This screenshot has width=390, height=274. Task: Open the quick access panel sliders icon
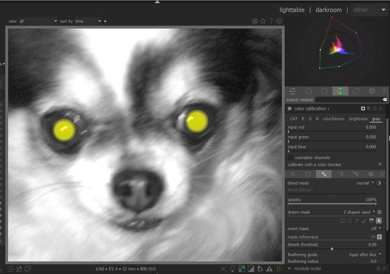(x=292, y=91)
